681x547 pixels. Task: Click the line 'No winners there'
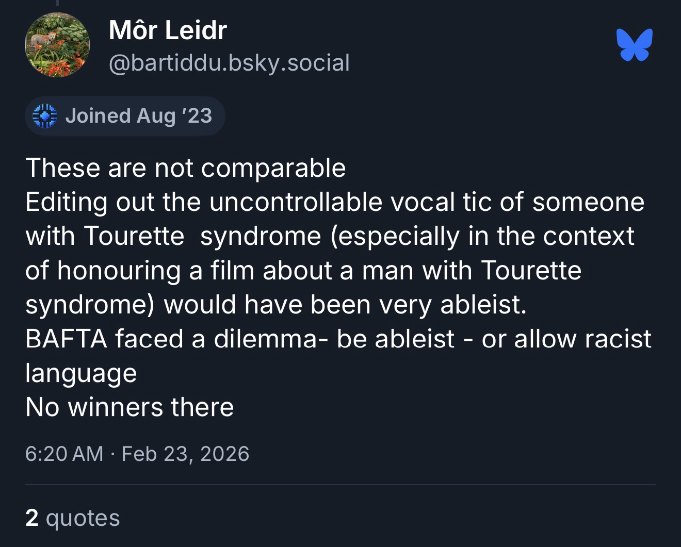point(129,407)
